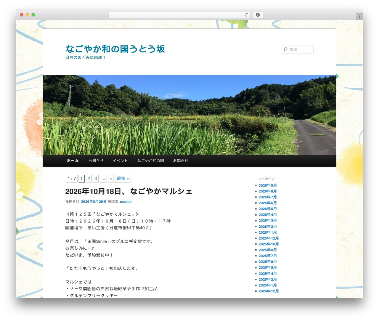This screenshot has width=379, height=321.
Task: Open the 2026年7月 archive
Action: (268, 197)
